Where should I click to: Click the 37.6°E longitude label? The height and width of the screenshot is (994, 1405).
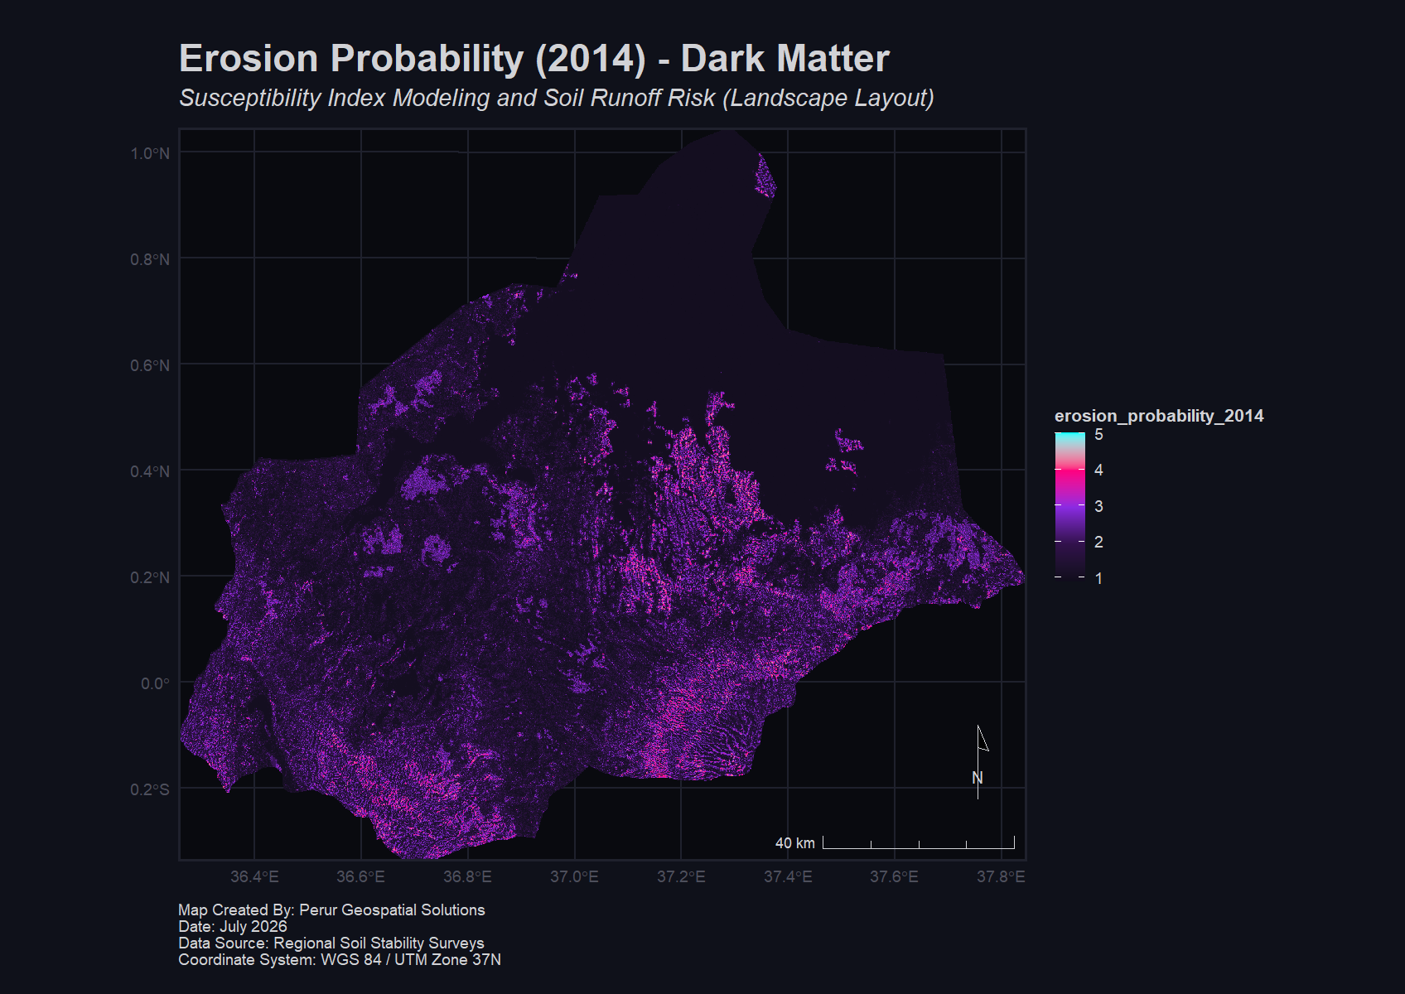tap(894, 876)
